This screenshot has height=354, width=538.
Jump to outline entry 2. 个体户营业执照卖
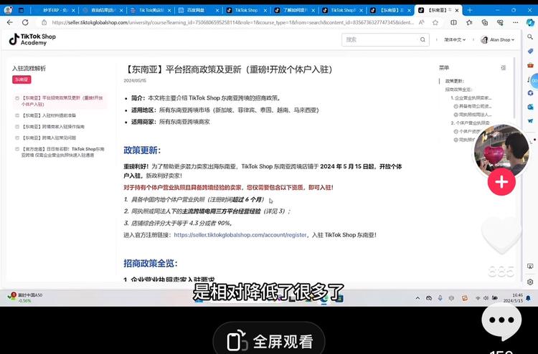470,123
